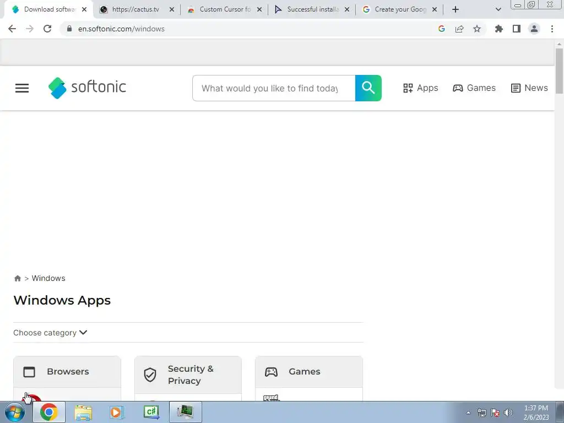
Task: Go forward one page
Action: point(30,29)
